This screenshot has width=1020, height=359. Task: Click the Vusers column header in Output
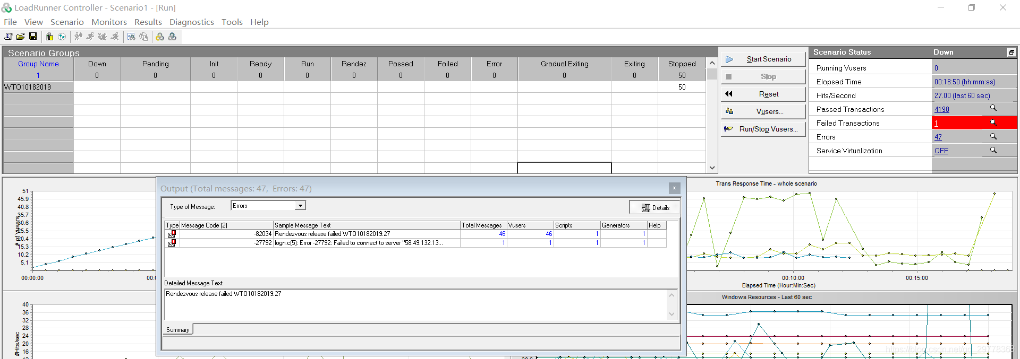click(530, 225)
